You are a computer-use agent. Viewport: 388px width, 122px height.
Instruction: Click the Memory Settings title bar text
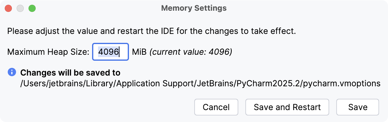(194, 8)
